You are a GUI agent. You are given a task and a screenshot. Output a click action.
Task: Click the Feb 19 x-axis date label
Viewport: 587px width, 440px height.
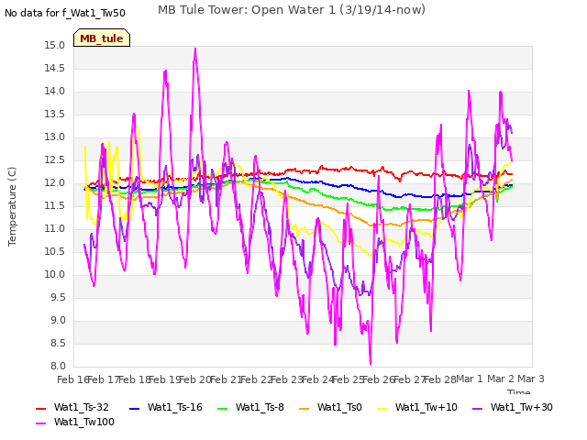pyautogui.click(x=164, y=379)
